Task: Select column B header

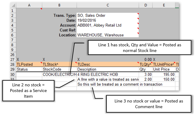Action: tap(59, 5)
